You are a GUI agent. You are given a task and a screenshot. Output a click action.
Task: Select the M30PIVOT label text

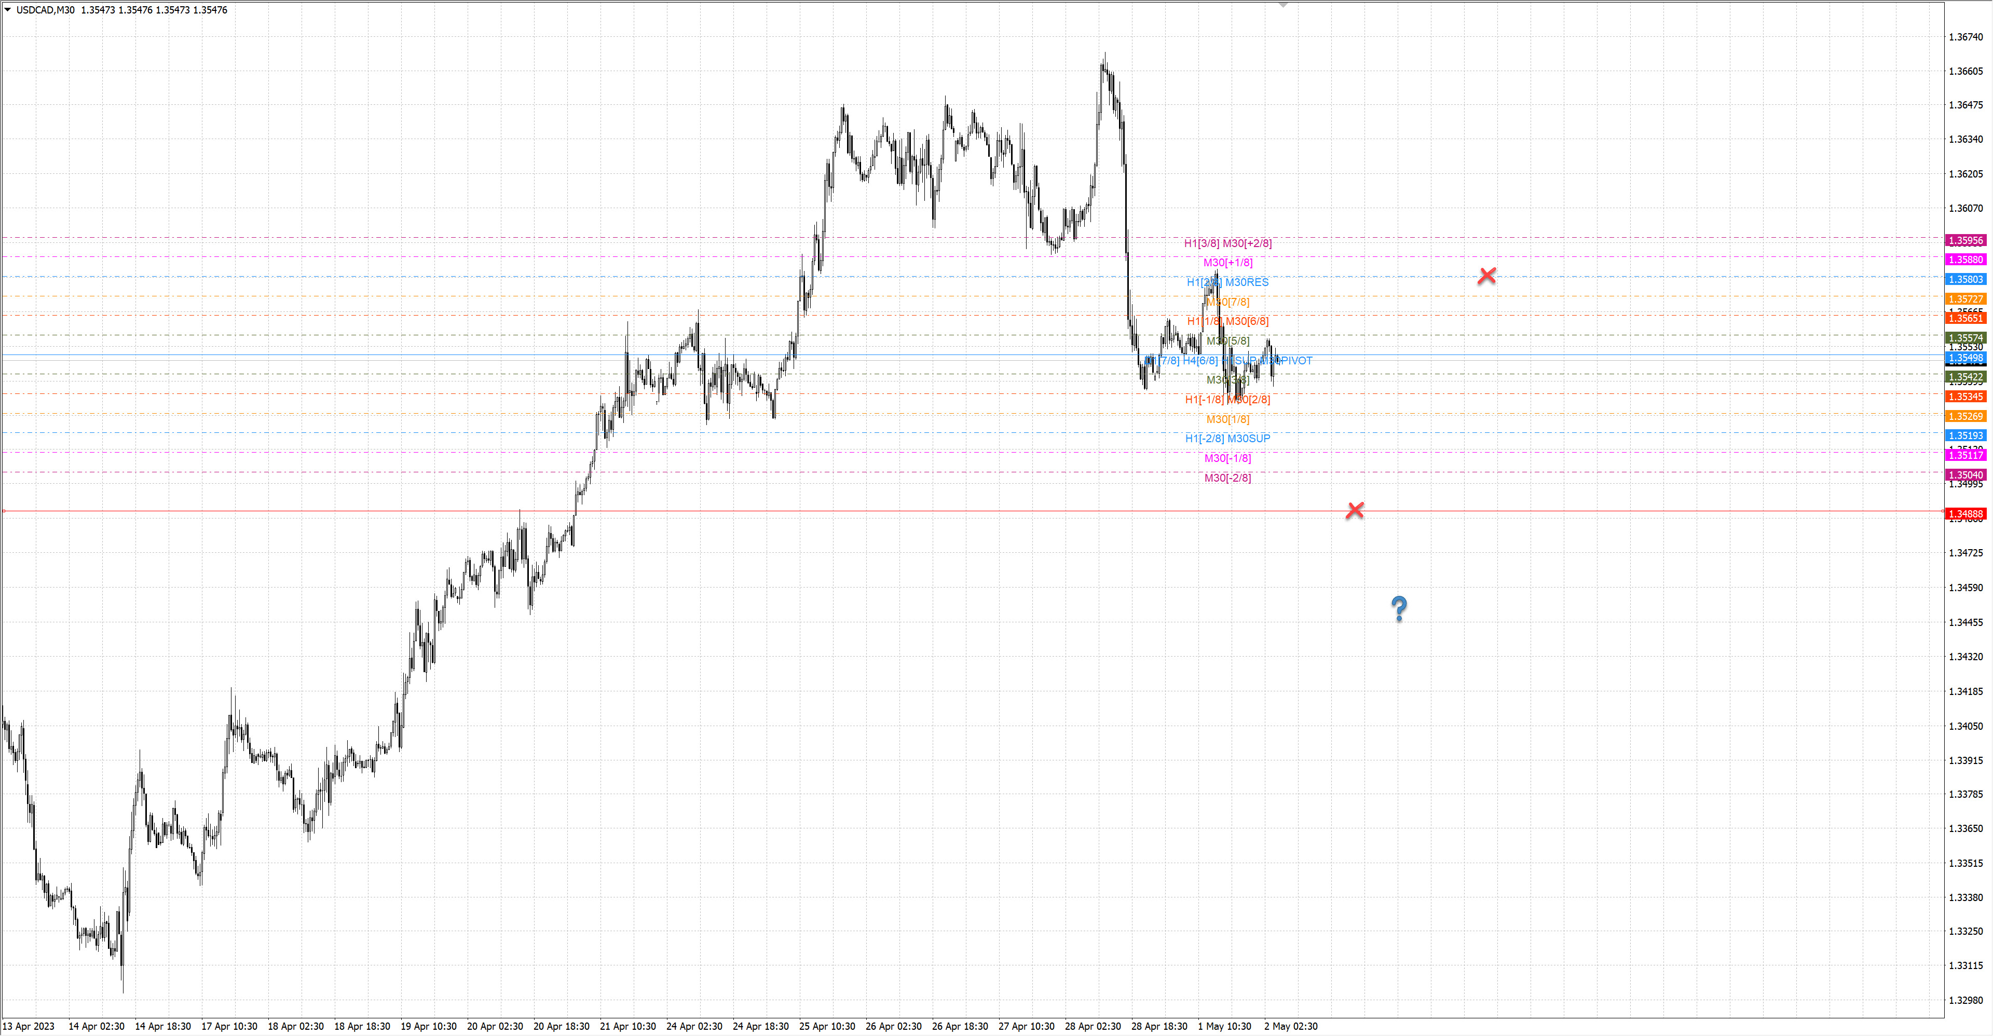tap(1287, 361)
